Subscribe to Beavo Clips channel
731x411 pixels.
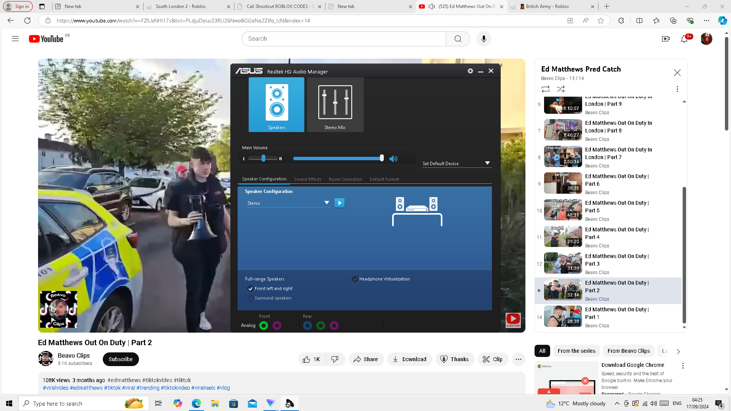121,359
